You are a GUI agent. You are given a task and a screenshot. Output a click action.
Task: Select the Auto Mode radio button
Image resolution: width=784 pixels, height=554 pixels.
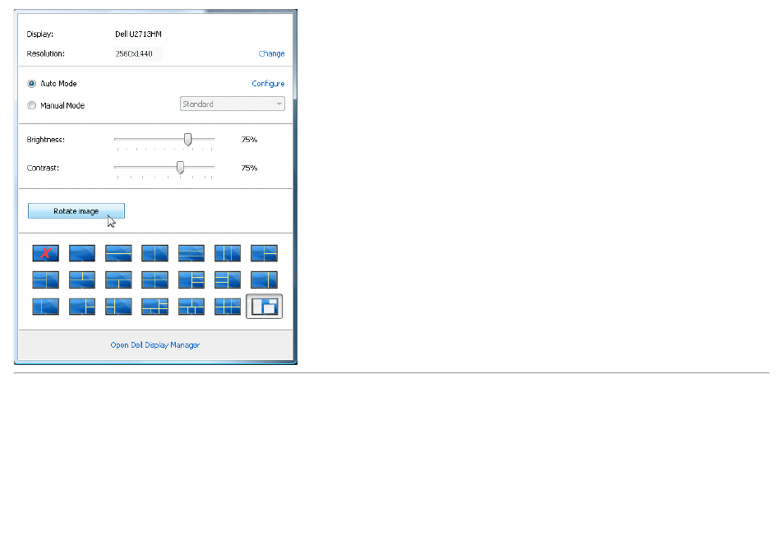(x=31, y=84)
